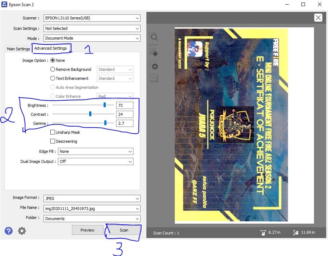Select the None image option radio button
This screenshot has width=328, height=256.
click(53, 60)
